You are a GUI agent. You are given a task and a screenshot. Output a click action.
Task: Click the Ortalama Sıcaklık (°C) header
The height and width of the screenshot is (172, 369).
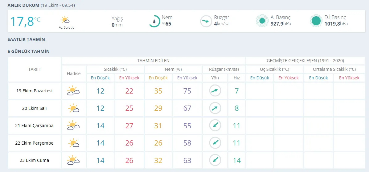point(334,69)
